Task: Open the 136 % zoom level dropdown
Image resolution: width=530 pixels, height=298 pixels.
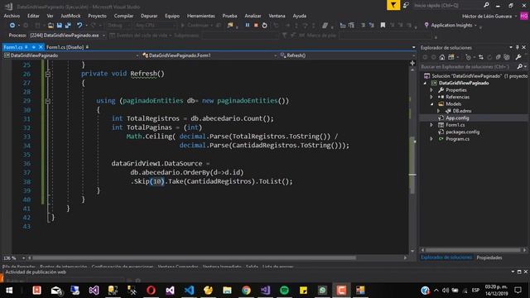Action: pos(23,258)
